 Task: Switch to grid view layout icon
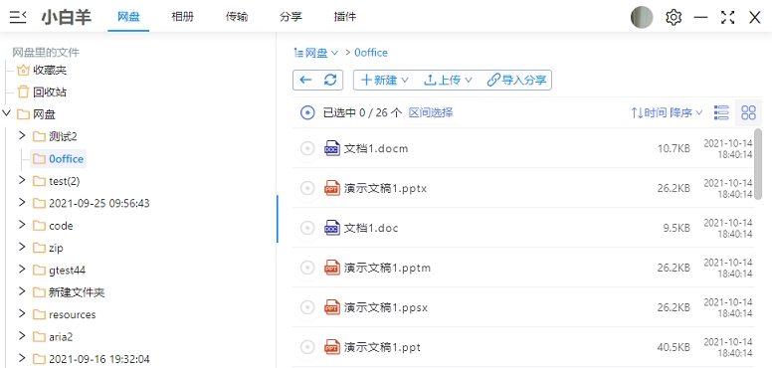pyautogui.click(x=748, y=112)
